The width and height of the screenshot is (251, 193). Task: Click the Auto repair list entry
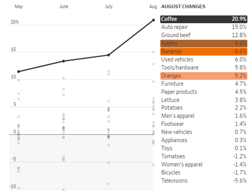click(201, 27)
